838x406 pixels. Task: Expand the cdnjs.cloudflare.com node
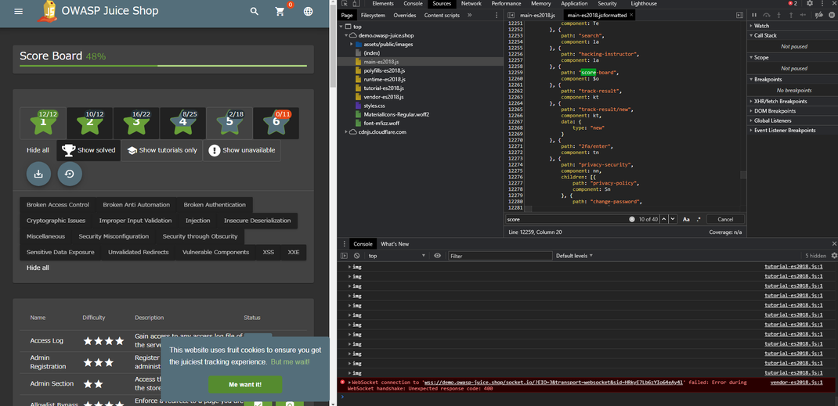pos(346,131)
